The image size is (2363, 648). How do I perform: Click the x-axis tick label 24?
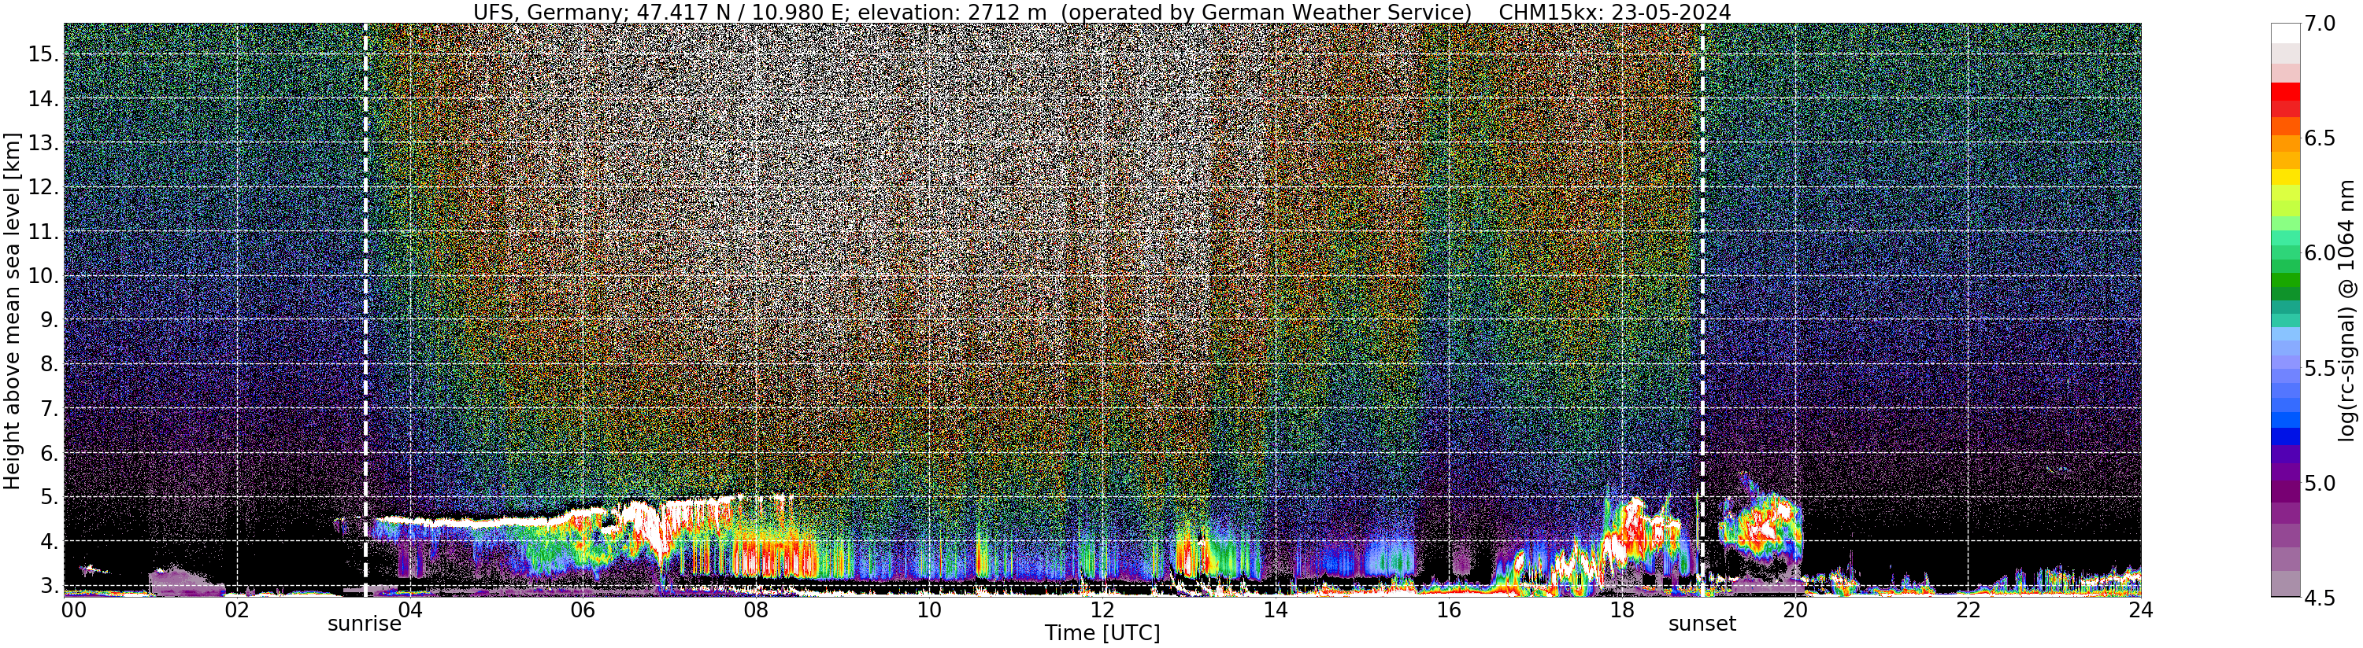(2140, 610)
